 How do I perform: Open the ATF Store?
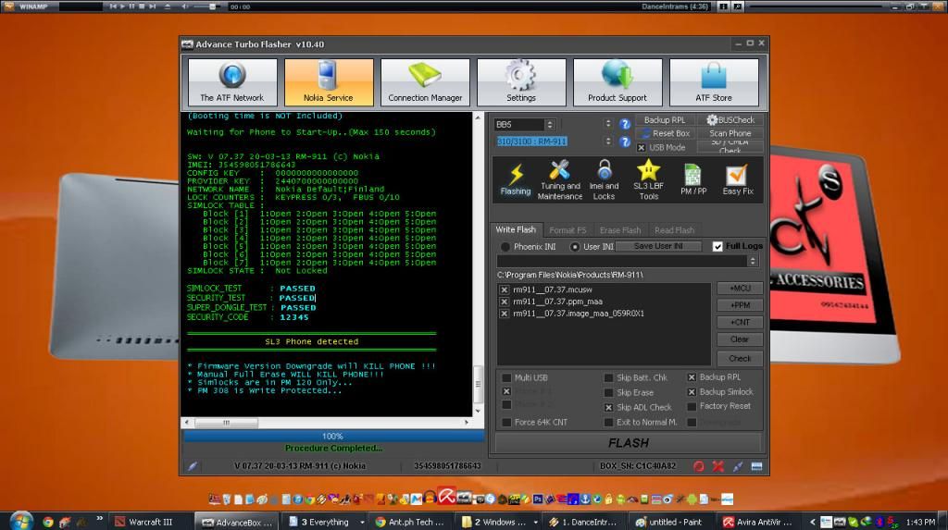(x=714, y=82)
